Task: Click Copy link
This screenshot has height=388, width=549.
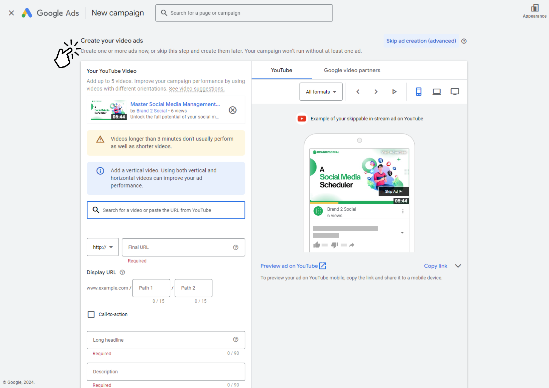Action: pos(435,266)
